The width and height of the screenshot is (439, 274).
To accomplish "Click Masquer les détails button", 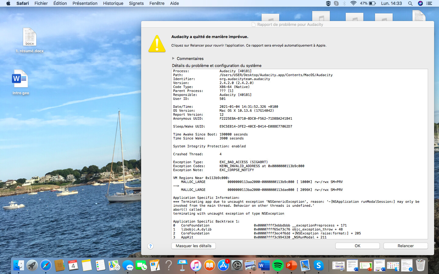I will (194, 246).
